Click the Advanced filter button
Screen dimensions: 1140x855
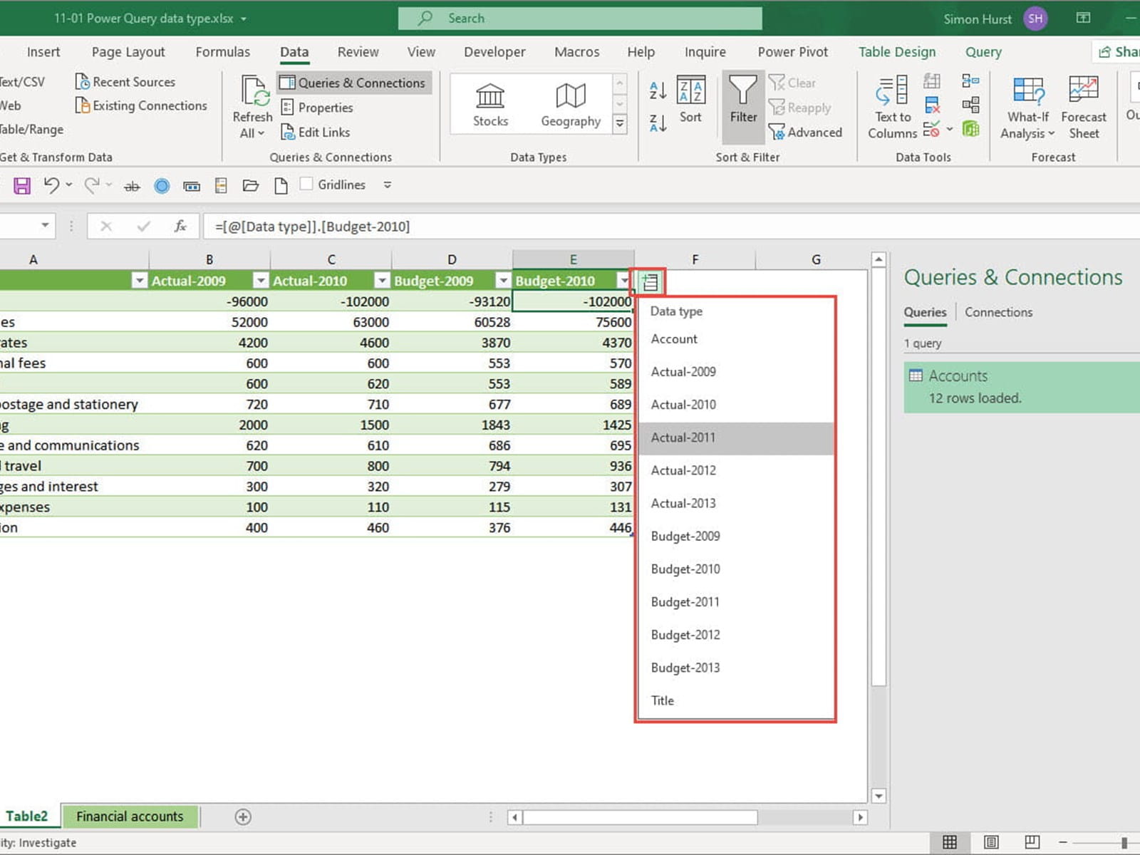(806, 133)
